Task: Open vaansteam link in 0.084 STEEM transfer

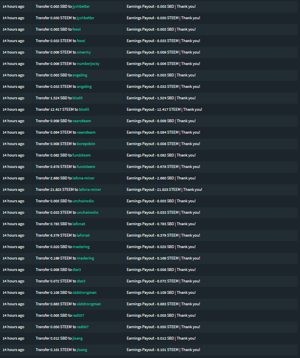Action: 86,132
